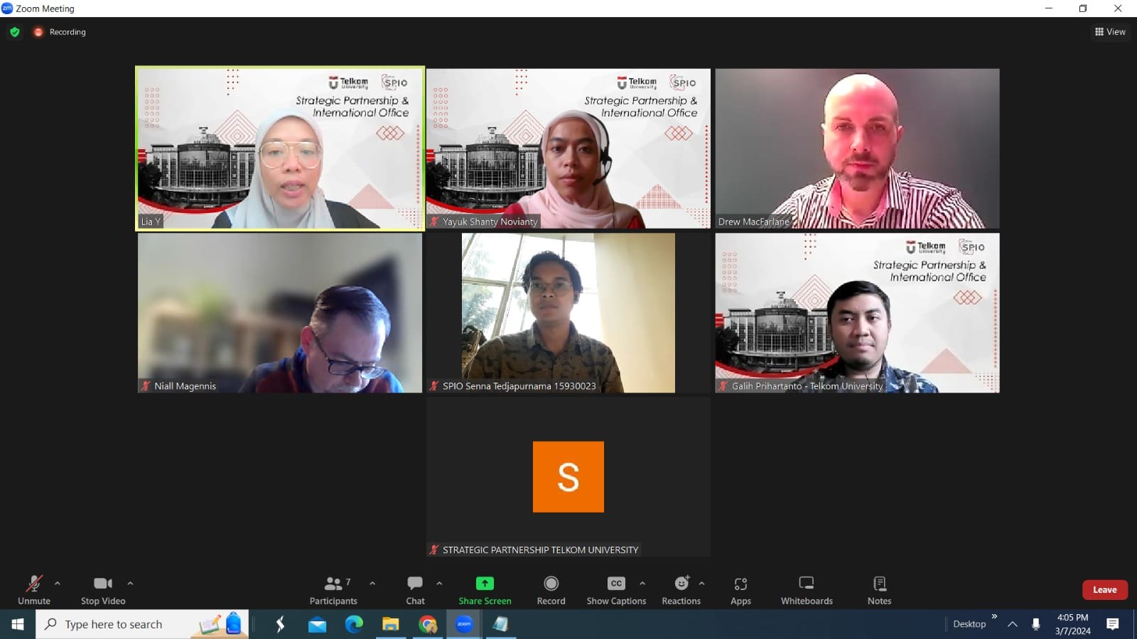Expand audio options arrow beside Unmute

[x=58, y=584]
